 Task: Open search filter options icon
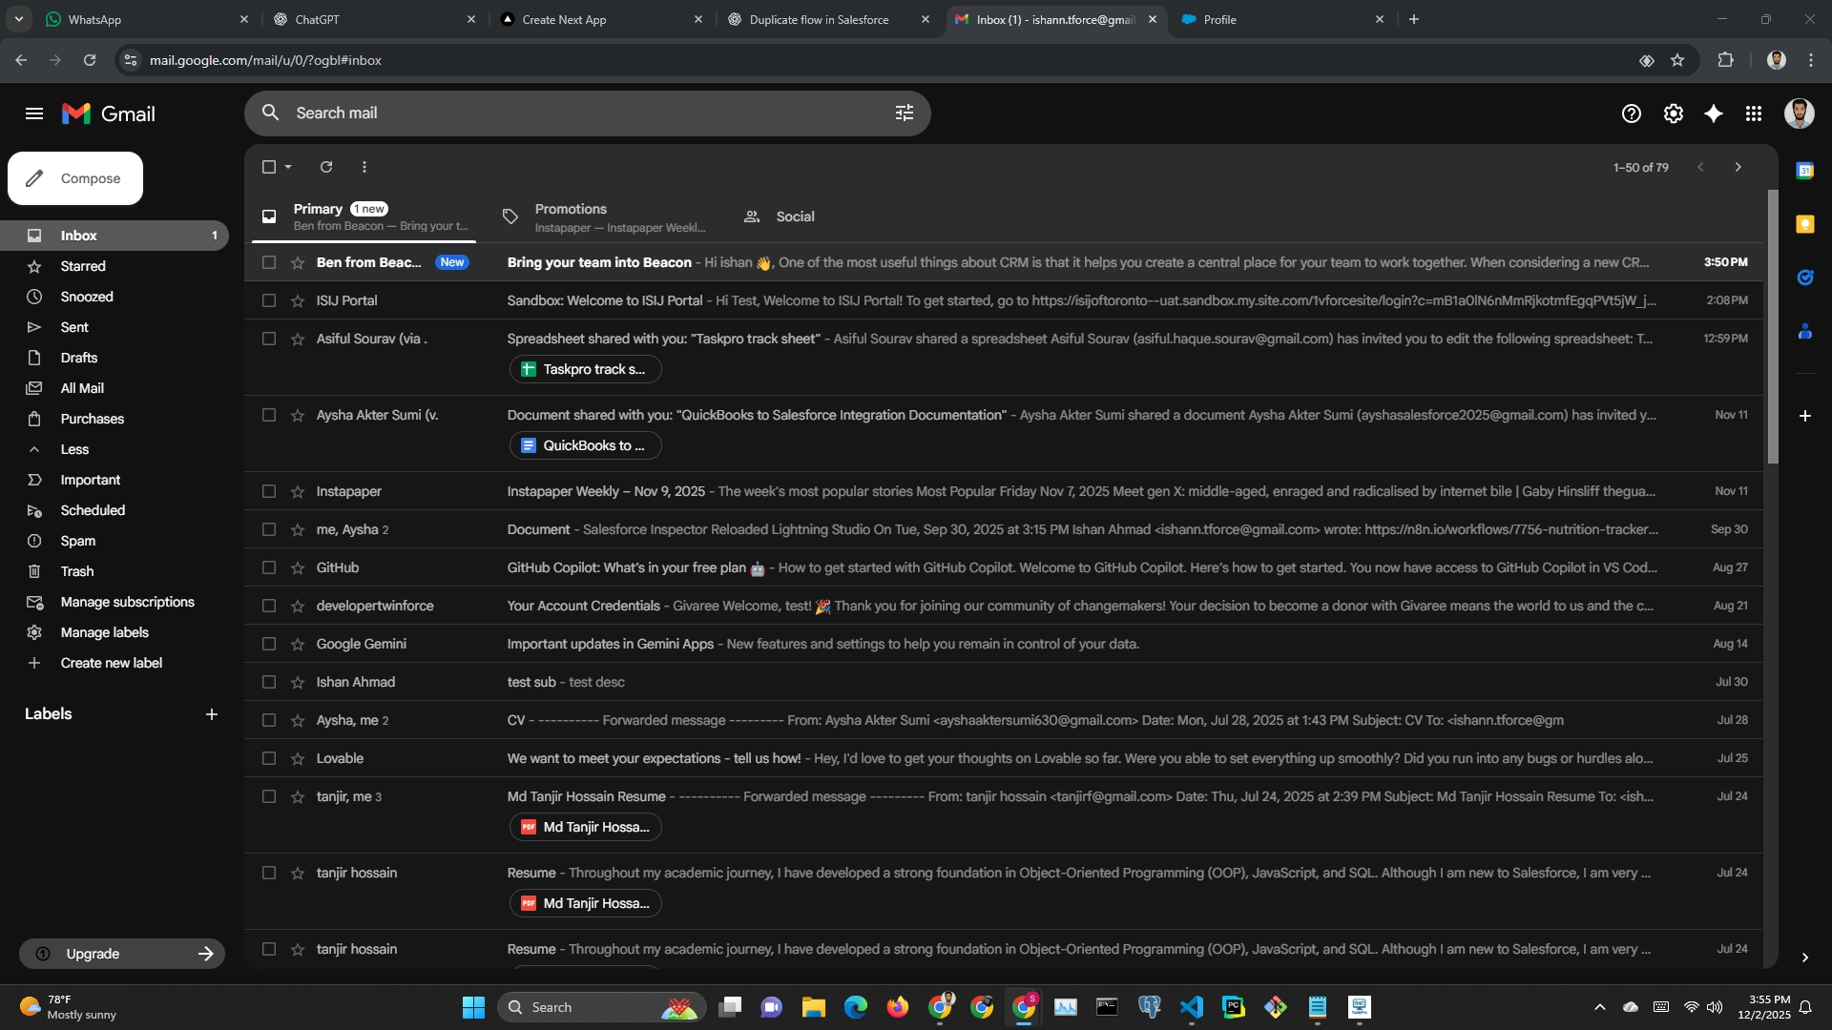[904, 113]
